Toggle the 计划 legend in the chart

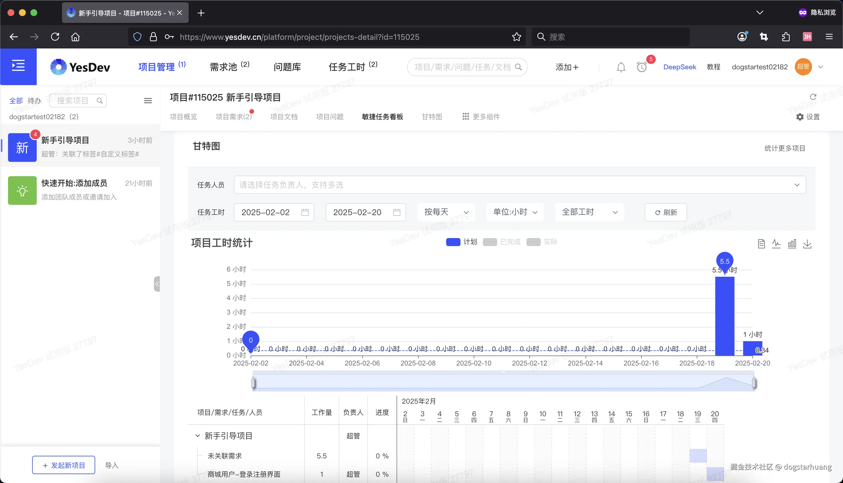pyautogui.click(x=461, y=242)
